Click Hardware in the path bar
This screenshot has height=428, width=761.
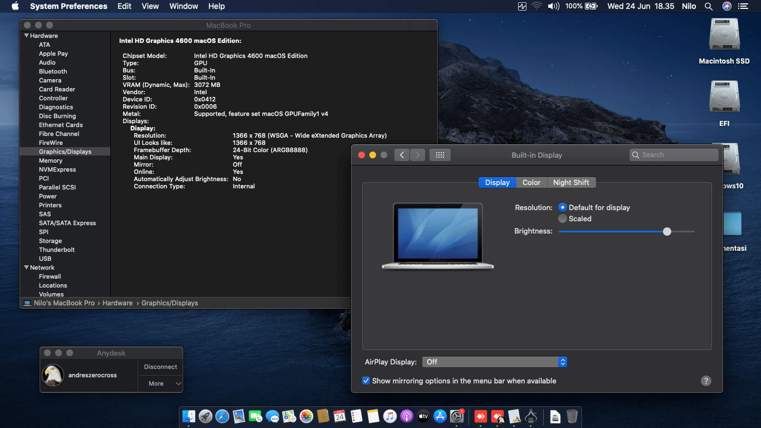(118, 303)
